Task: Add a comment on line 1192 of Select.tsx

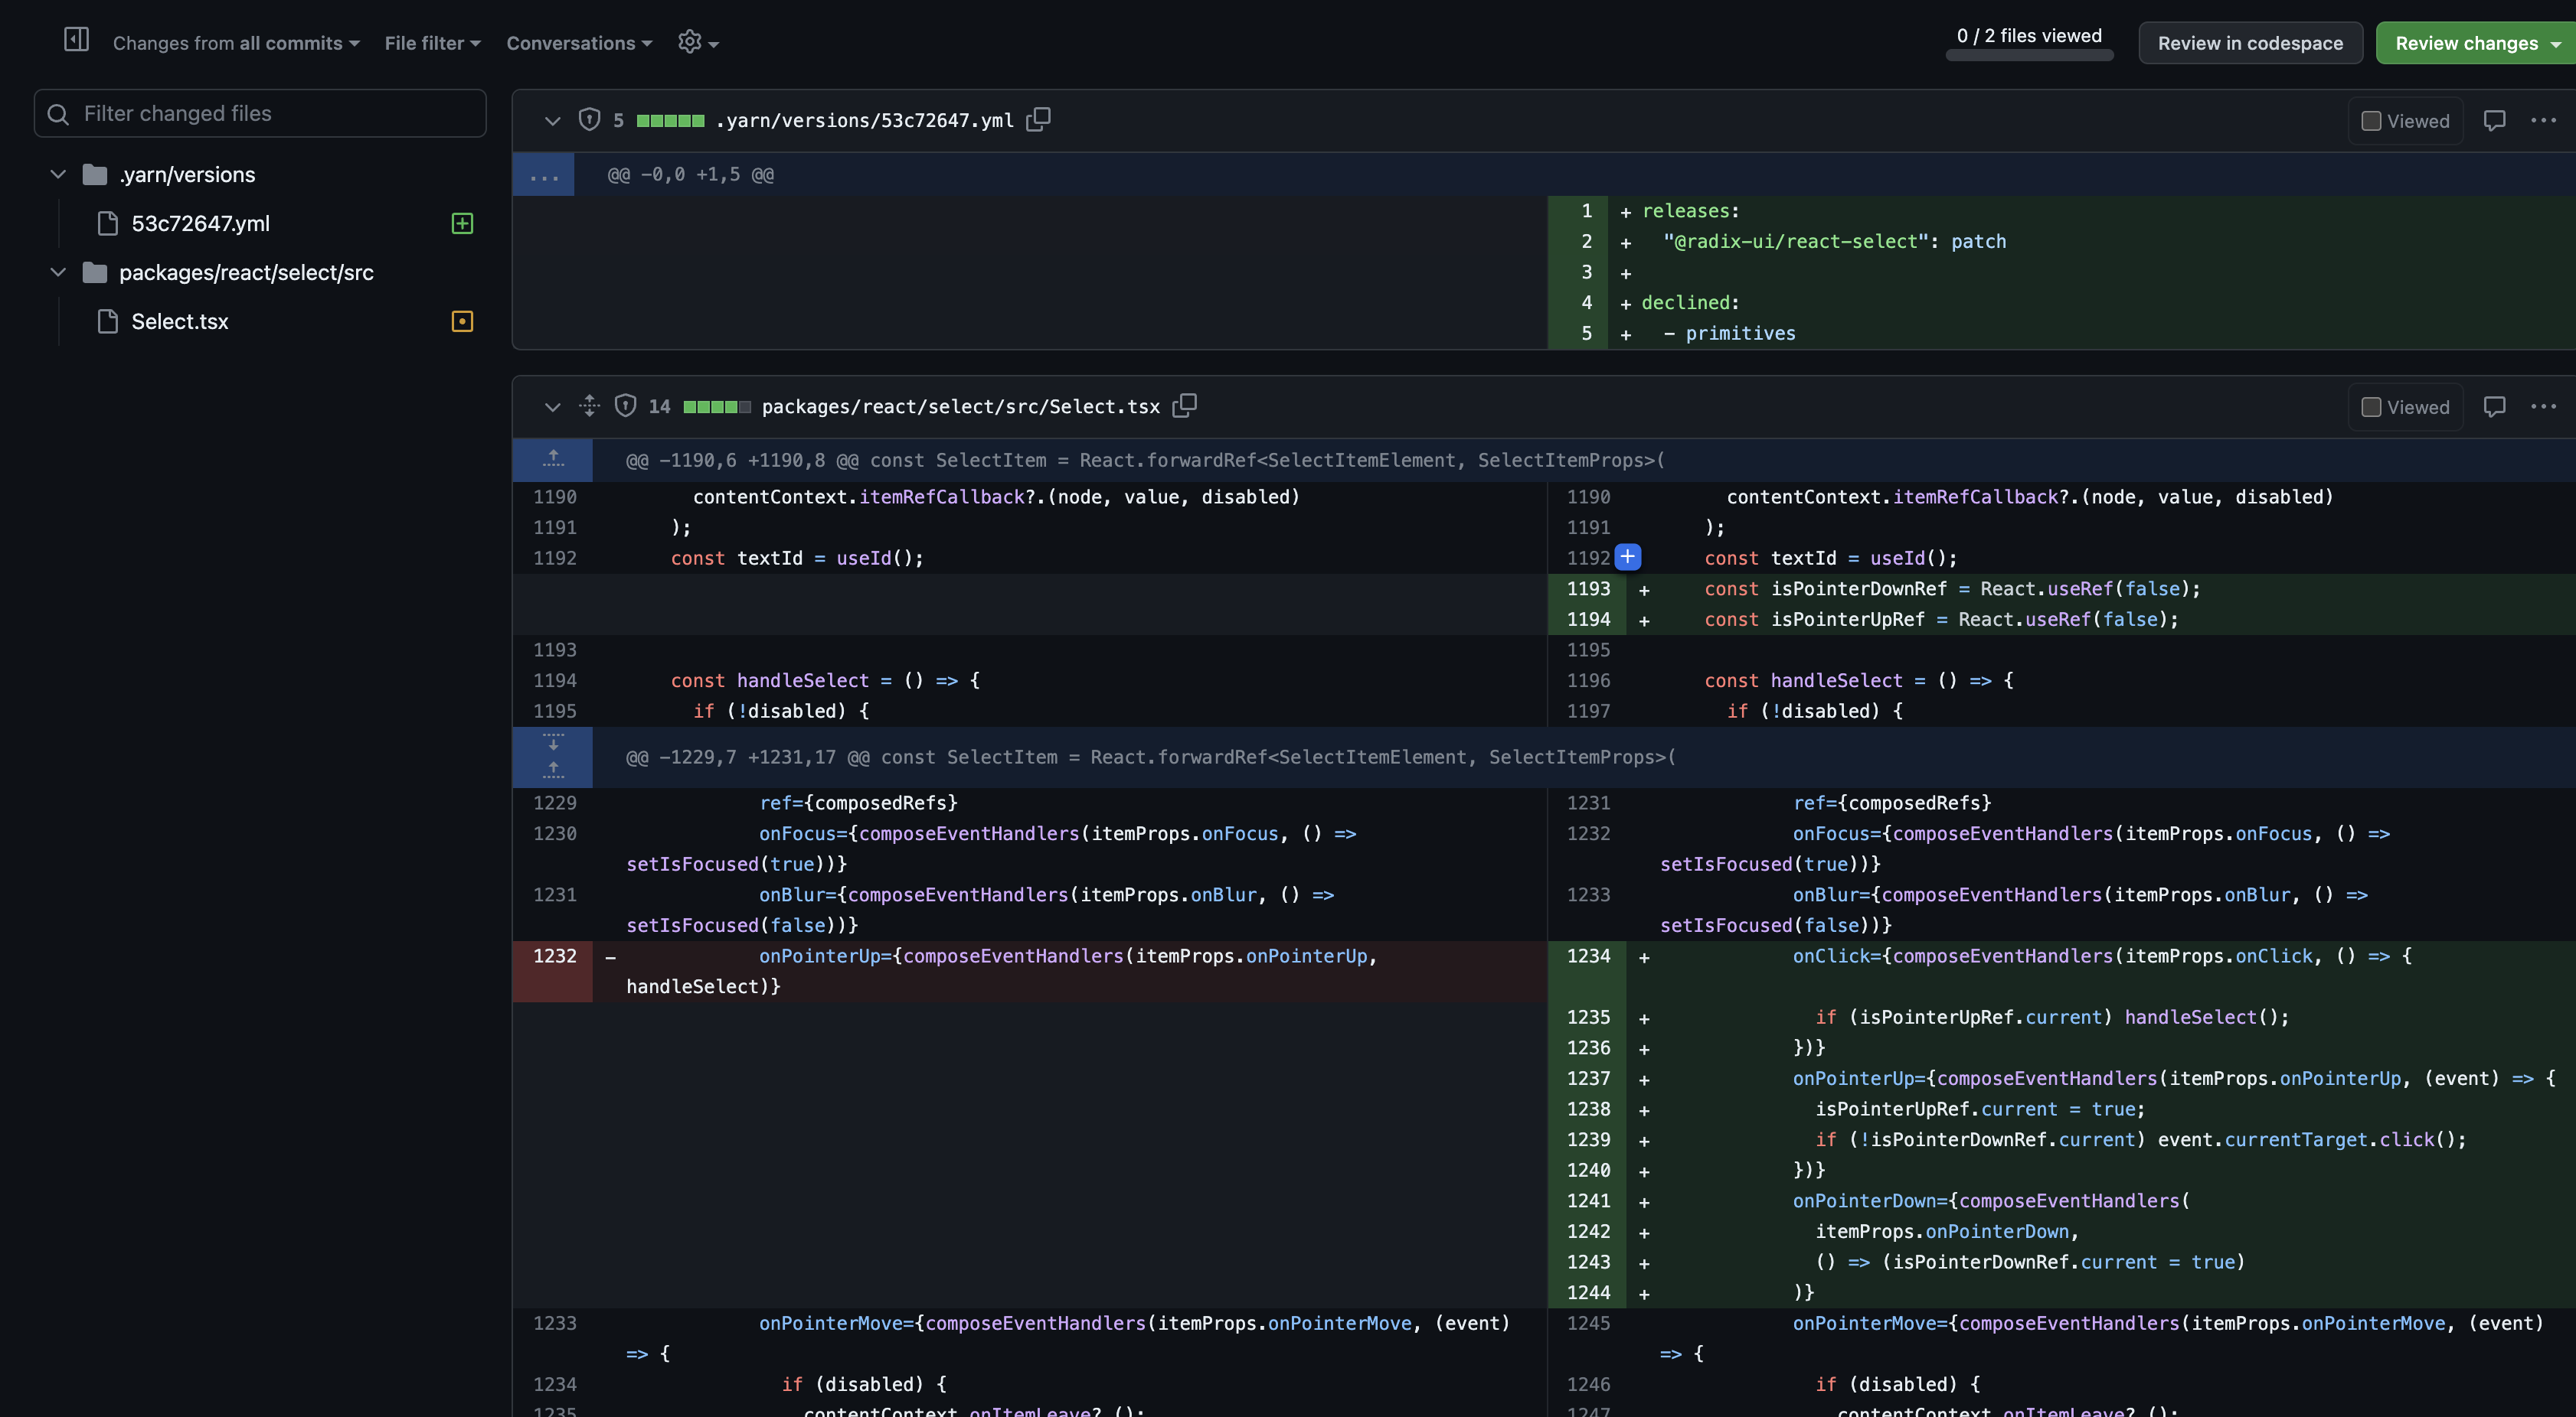Action: (1628, 558)
